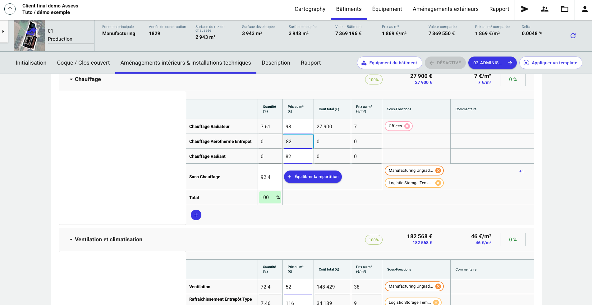Click the building aerial thumbnail
Viewport: 592px width, 305px height.
[x=29, y=36]
